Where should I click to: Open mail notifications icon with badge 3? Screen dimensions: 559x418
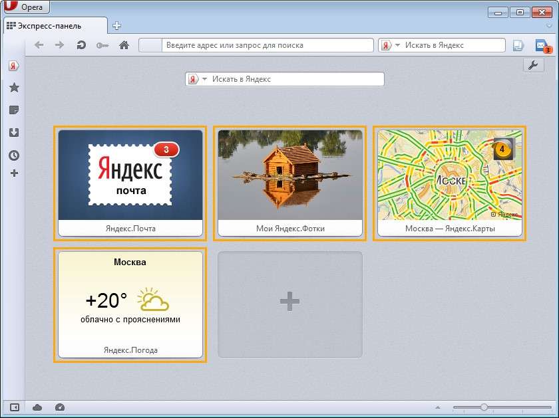click(x=543, y=46)
